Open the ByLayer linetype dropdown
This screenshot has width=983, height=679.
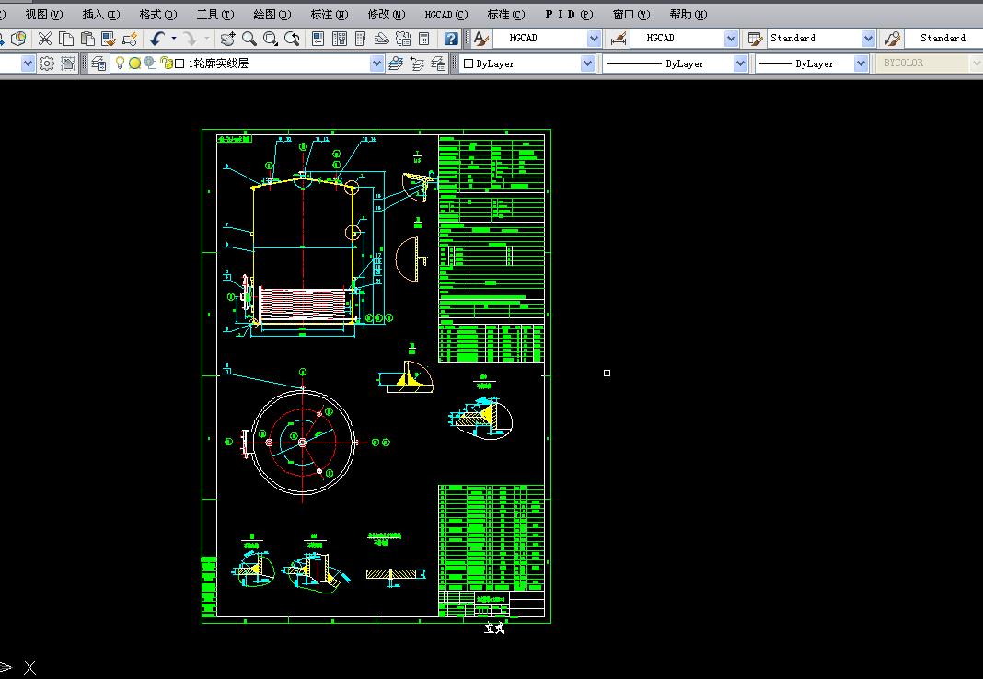tap(740, 63)
